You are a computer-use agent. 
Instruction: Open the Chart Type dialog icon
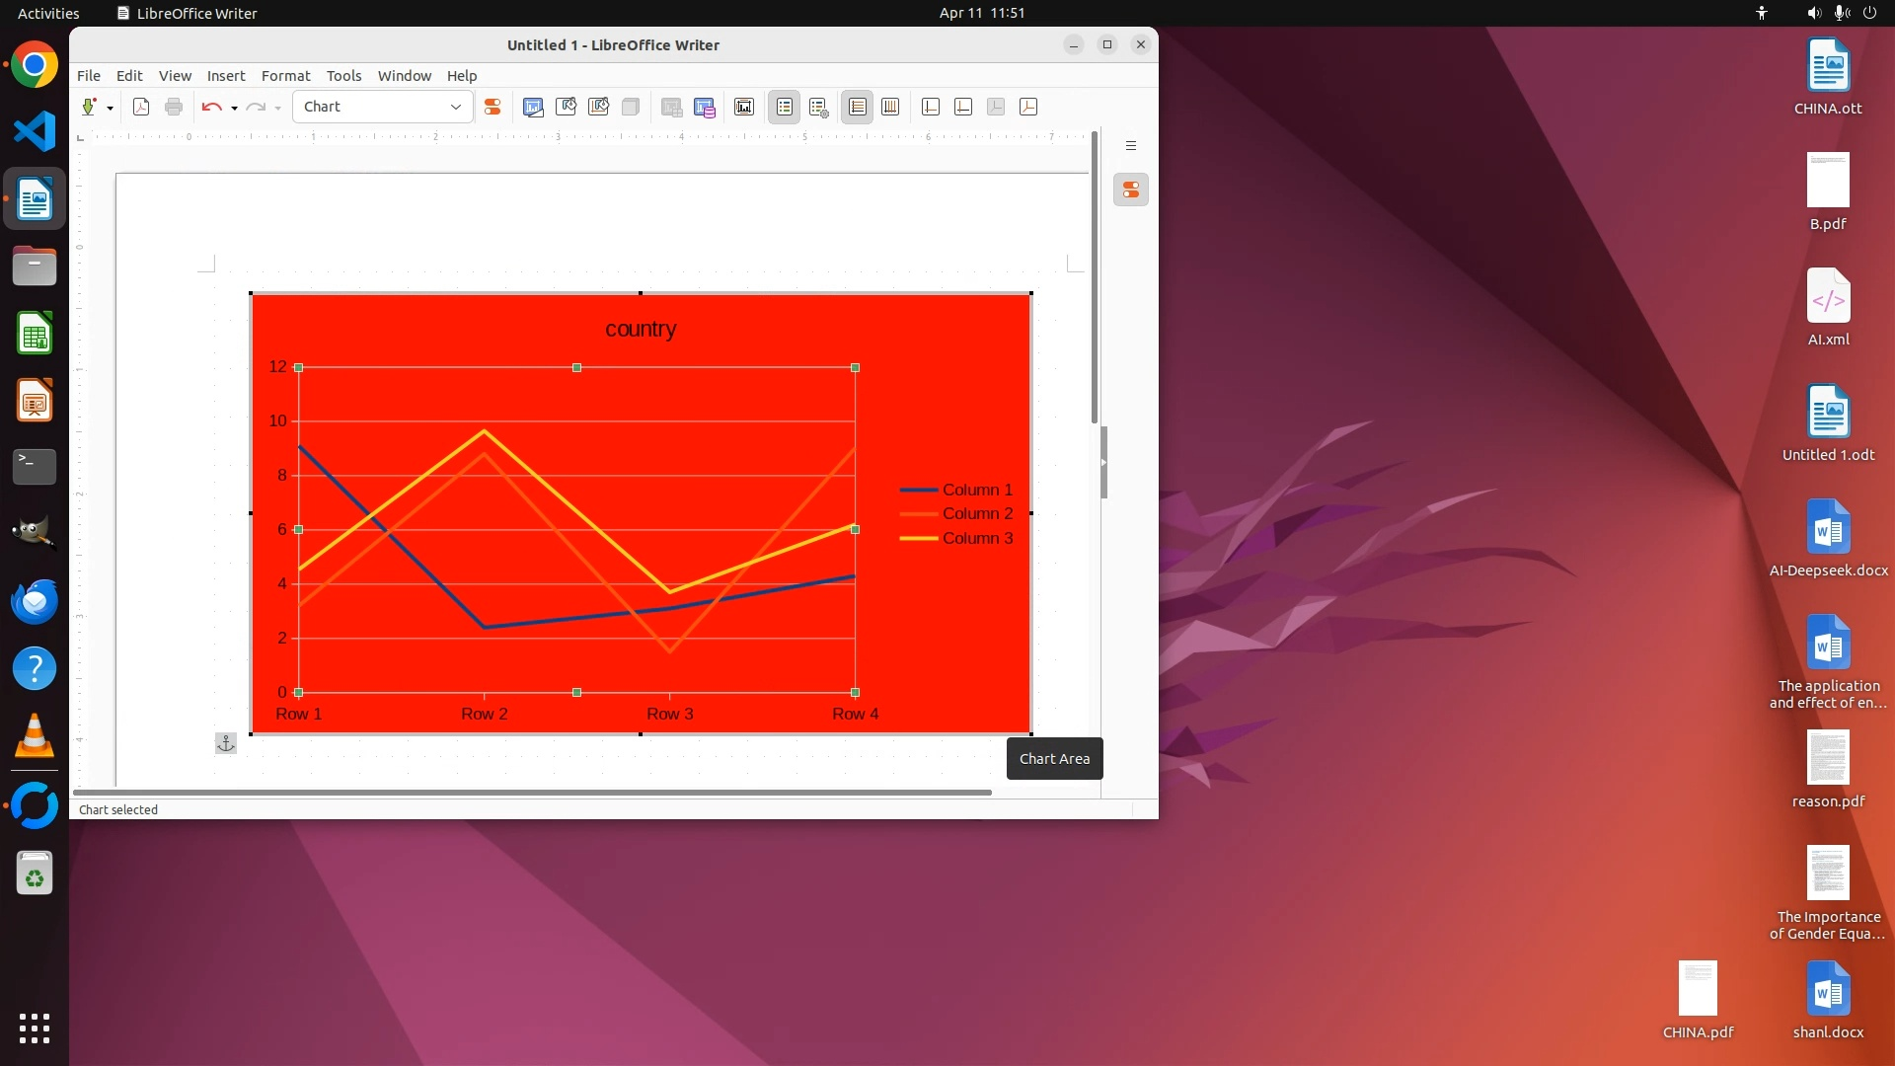point(533,107)
